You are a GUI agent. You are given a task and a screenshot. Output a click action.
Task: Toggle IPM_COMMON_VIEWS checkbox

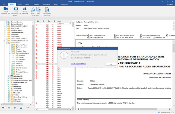[7, 26]
